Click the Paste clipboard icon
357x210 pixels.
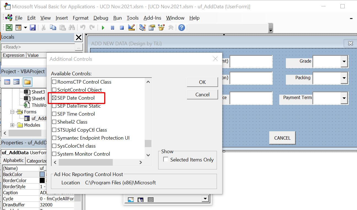pyautogui.click(x=62, y=28)
